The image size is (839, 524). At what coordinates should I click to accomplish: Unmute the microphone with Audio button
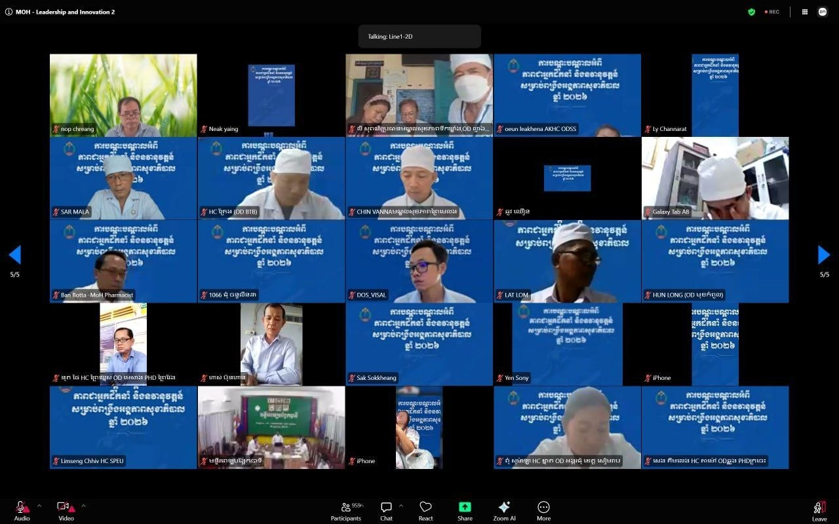pyautogui.click(x=22, y=510)
